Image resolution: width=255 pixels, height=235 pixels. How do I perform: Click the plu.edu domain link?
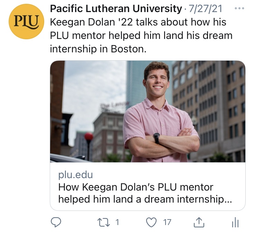point(75,175)
